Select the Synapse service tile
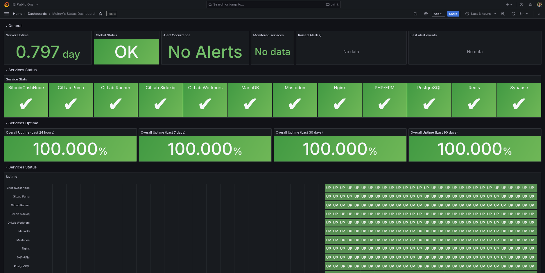 coord(519,100)
